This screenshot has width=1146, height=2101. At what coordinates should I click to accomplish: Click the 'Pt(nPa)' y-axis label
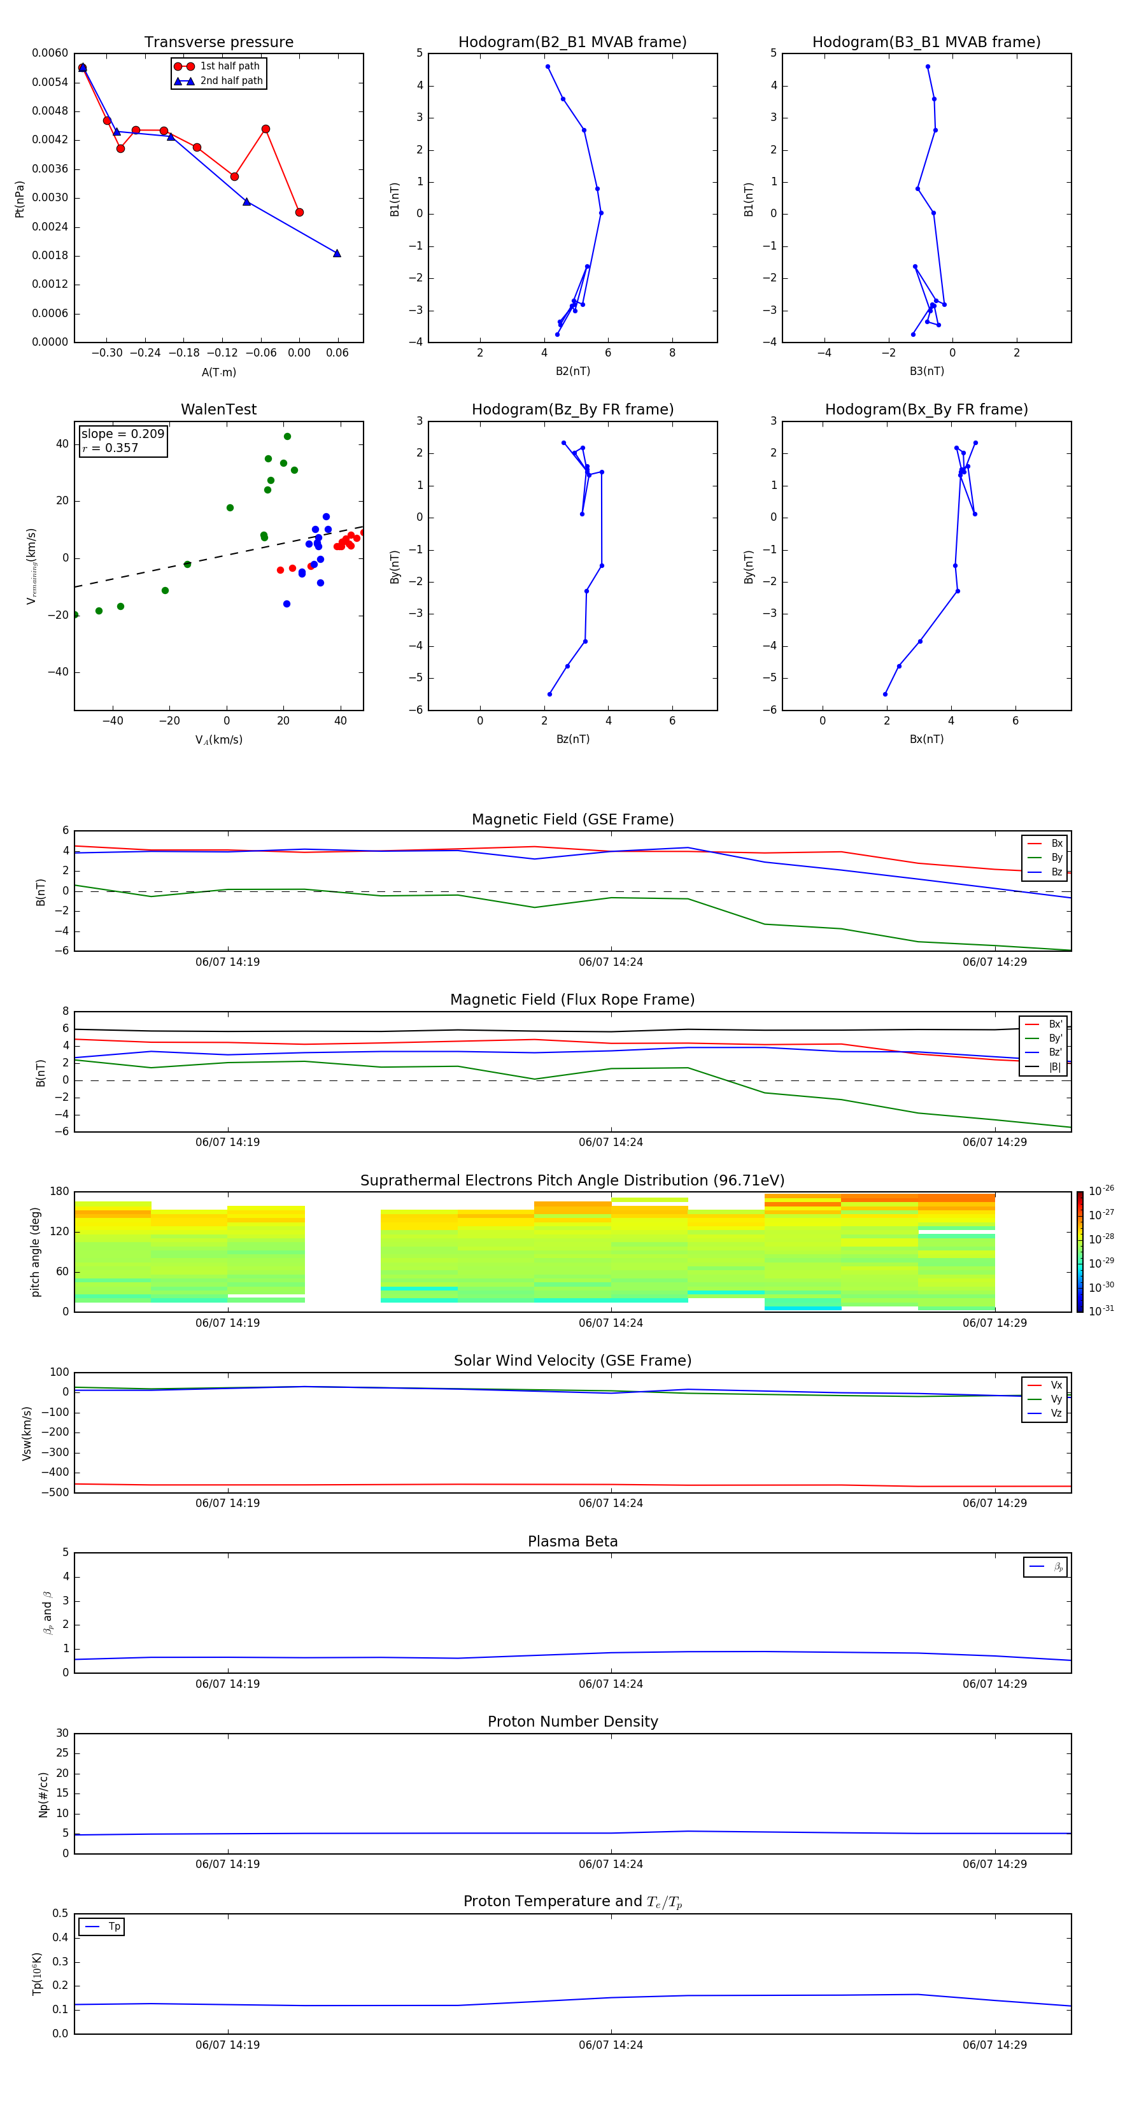coord(20,198)
